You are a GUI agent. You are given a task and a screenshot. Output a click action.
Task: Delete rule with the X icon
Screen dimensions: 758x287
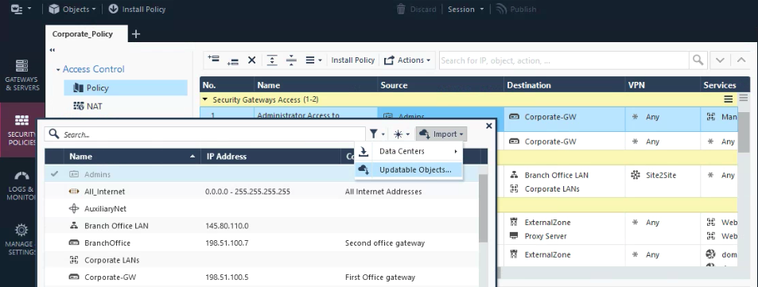[x=251, y=60]
